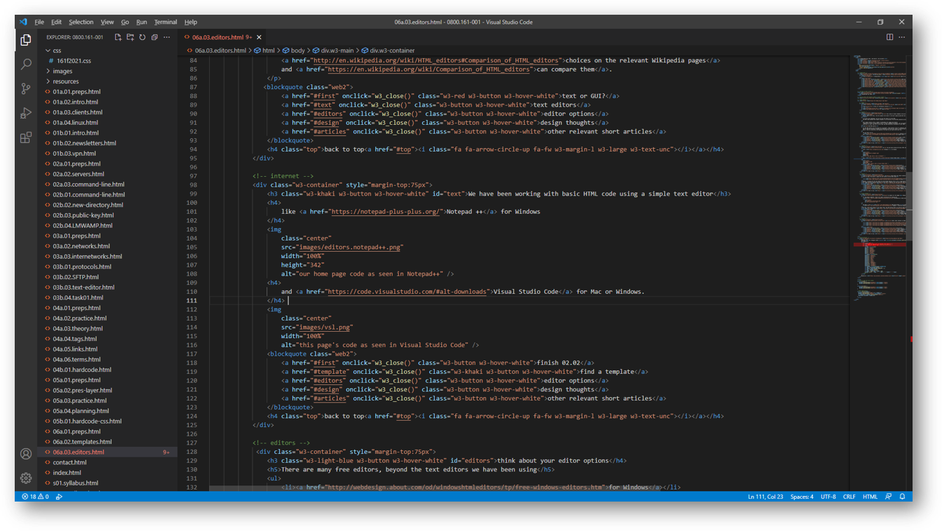Click the New File icon in Explorer
The image size is (942, 531).
pos(118,37)
